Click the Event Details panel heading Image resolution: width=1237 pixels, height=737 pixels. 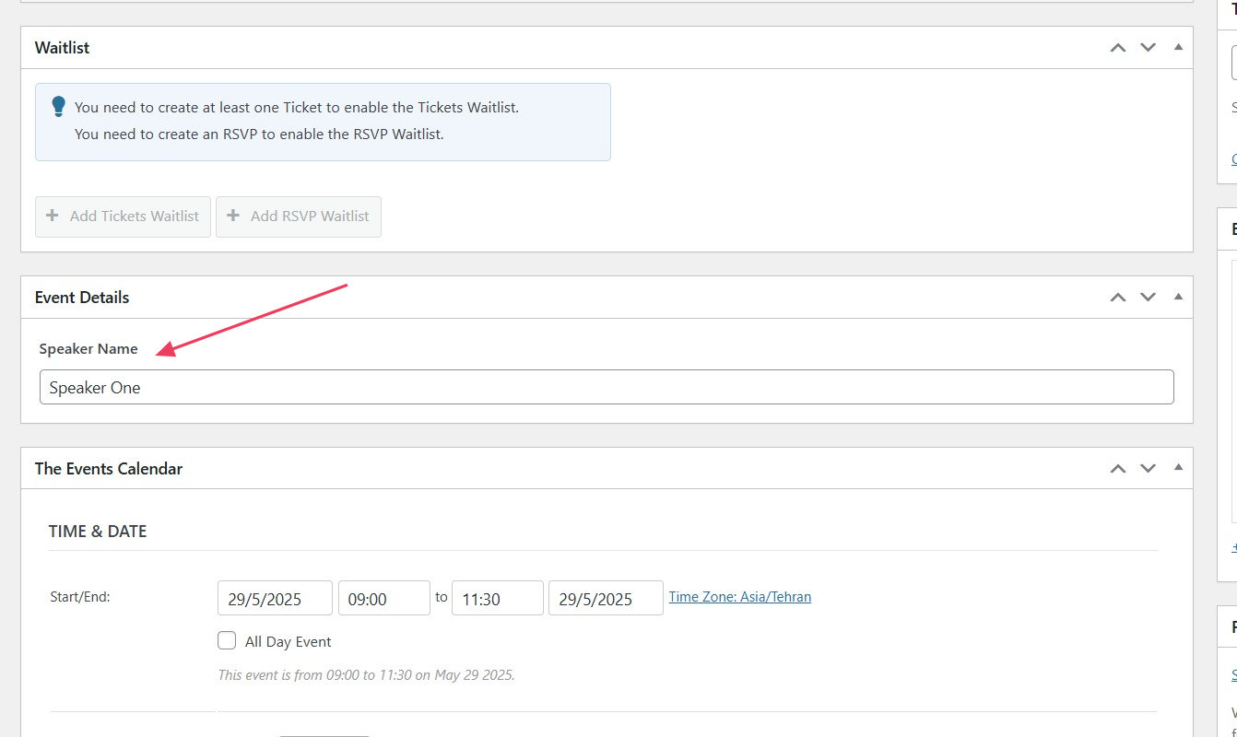pyautogui.click(x=82, y=298)
